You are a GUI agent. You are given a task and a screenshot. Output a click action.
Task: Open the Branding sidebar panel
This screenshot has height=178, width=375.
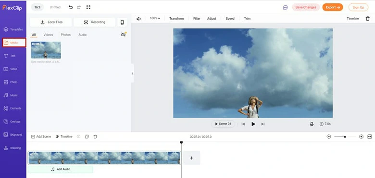tap(12, 148)
